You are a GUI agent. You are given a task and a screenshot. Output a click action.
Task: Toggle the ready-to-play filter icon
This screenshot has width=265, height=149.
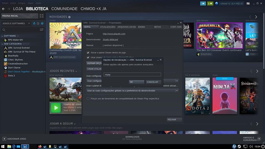coord(42,24)
